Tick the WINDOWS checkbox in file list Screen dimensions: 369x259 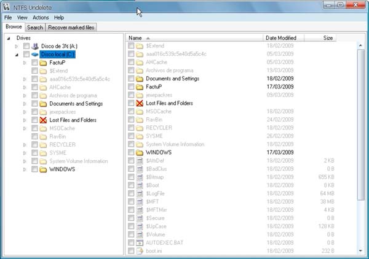(131, 152)
